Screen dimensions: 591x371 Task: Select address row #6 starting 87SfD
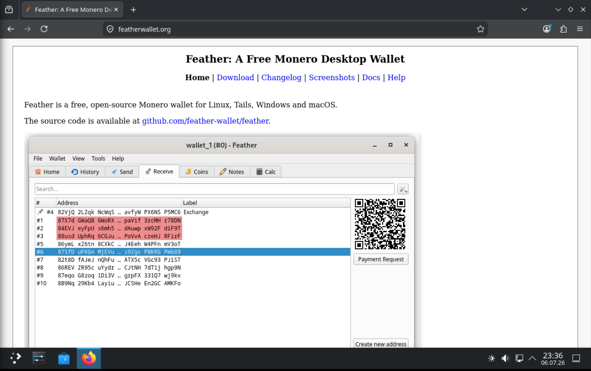coord(193,252)
